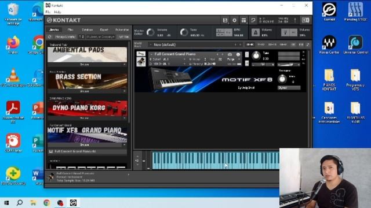
Task: Select multi rack page 33-48
Action: coord(272,44)
